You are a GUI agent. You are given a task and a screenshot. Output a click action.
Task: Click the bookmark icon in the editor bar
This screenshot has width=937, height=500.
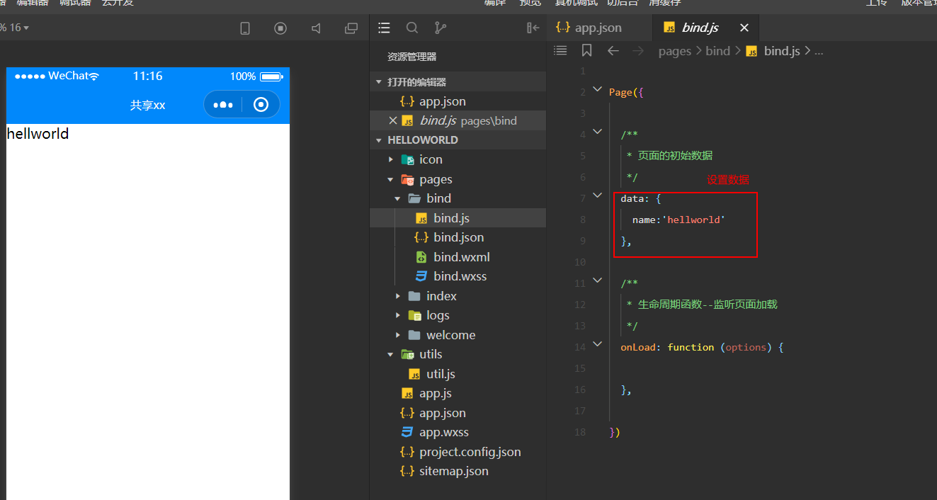(x=586, y=50)
